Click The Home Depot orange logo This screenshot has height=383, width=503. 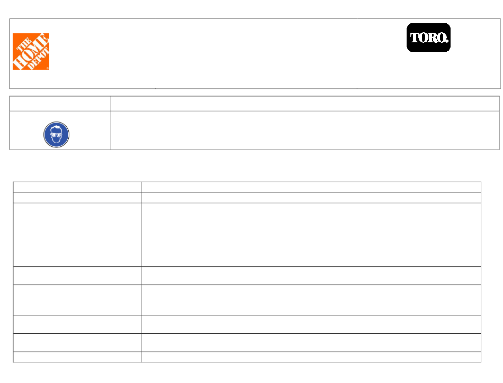pos(31,52)
